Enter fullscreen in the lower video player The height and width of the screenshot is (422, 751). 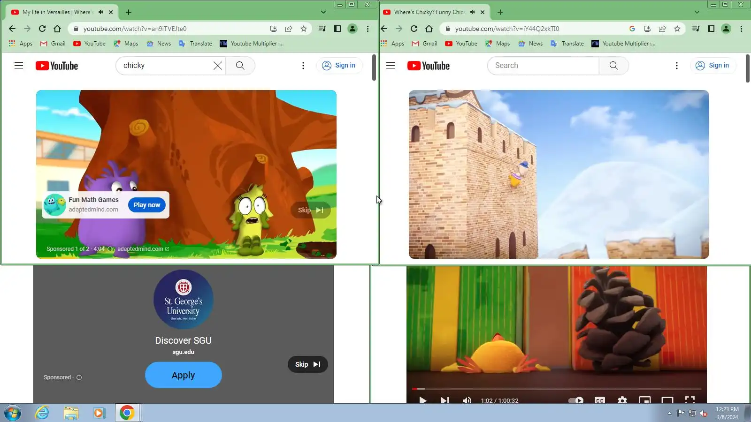tap(690, 400)
